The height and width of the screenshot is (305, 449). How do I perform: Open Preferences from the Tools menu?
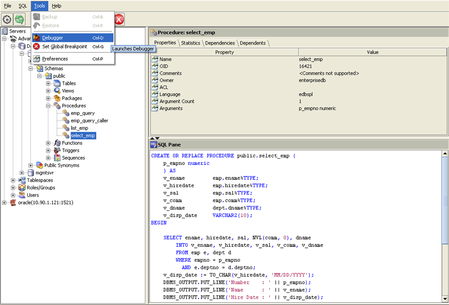(x=55, y=59)
